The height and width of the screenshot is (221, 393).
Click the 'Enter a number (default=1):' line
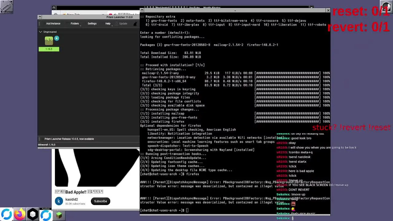(x=165, y=33)
